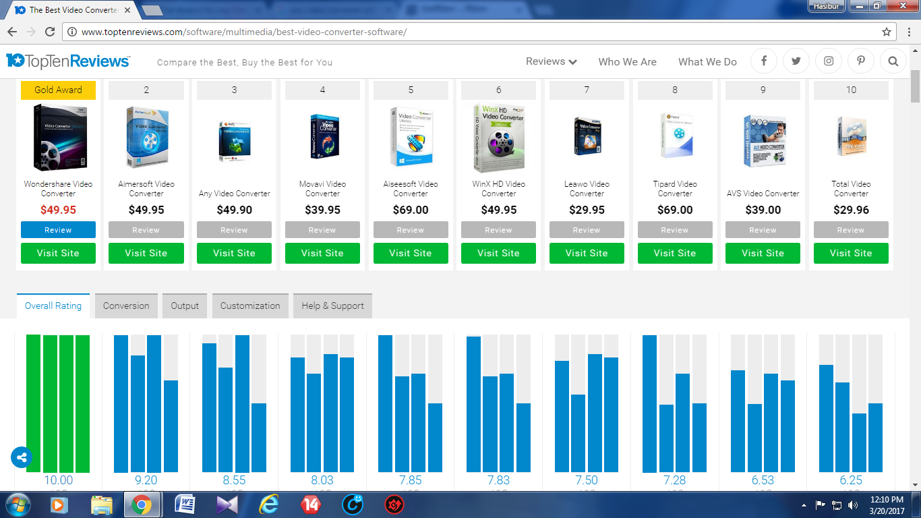Image resolution: width=921 pixels, height=518 pixels.
Task: Open Internet Explorer from the taskbar
Action: 268,505
